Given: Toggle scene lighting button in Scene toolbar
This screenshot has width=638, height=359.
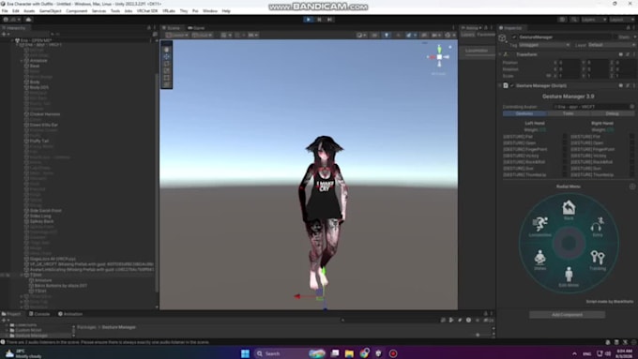Looking at the screenshot, I should tap(387, 35).
